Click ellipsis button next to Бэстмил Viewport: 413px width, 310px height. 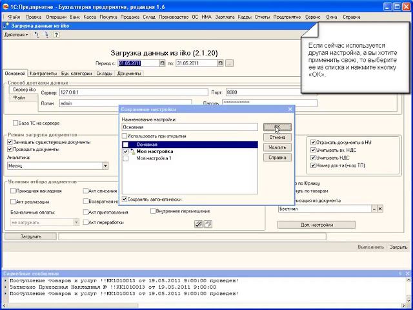(374, 209)
